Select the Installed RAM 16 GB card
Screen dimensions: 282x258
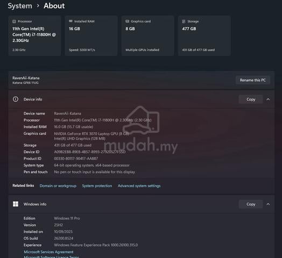click(91, 36)
